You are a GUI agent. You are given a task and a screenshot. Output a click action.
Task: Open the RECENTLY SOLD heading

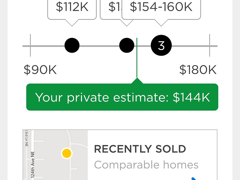click(x=140, y=149)
